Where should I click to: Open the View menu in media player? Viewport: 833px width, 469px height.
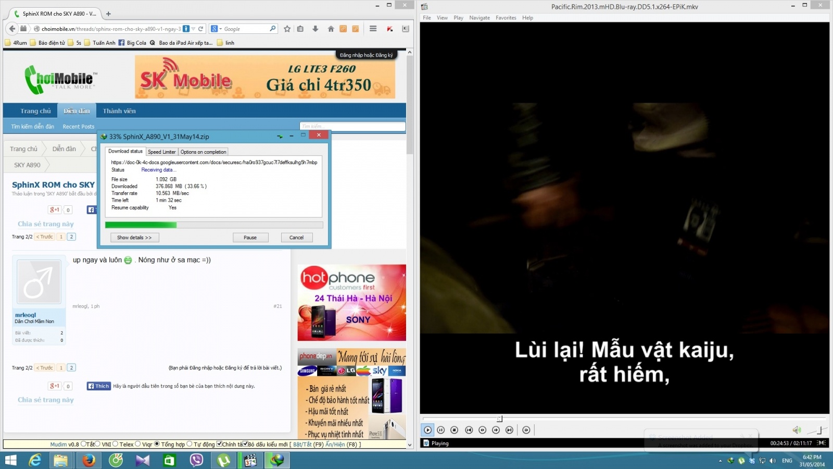click(x=442, y=18)
